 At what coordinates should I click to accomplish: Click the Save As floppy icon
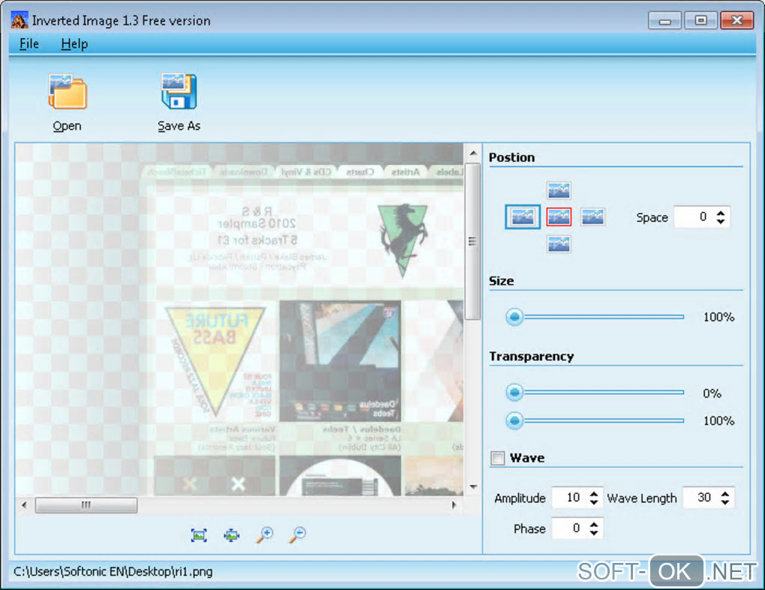pyautogui.click(x=179, y=91)
